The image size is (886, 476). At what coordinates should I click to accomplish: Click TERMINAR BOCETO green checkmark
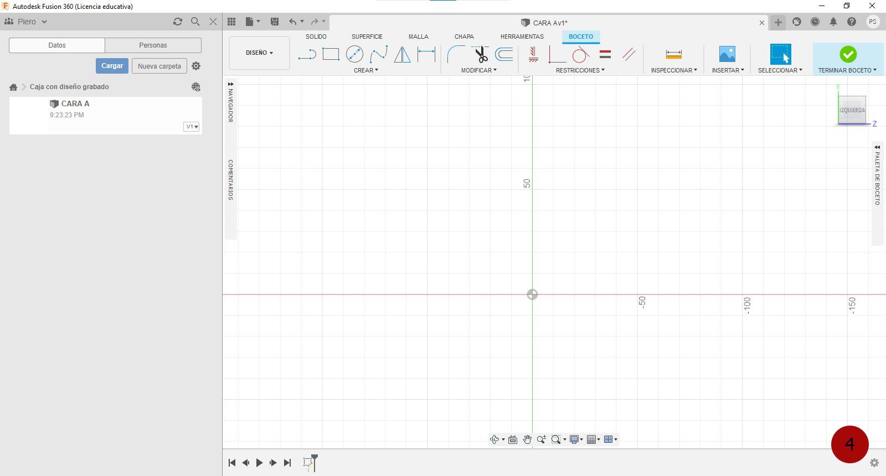[x=848, y=54]
